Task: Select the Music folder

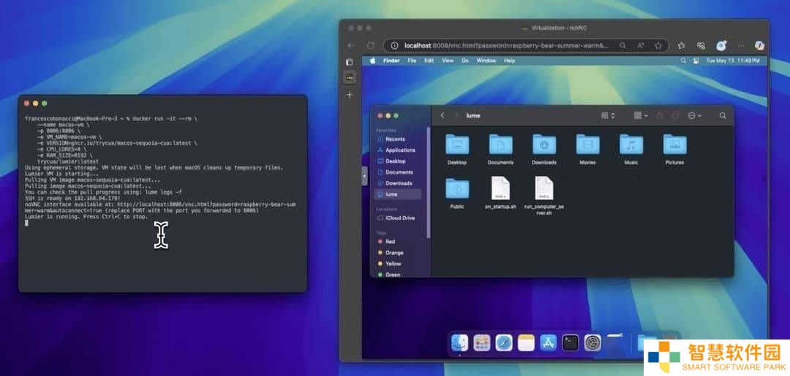Action: click(x=631, y=145)
